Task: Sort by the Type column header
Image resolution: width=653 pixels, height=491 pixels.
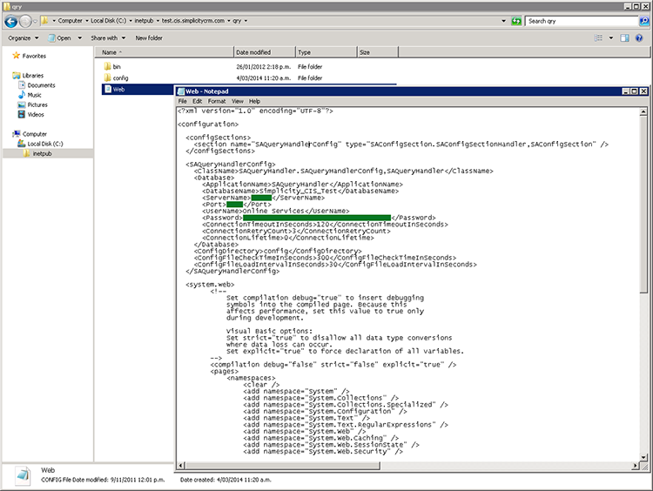Action: pos(326,52)
